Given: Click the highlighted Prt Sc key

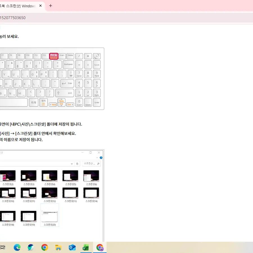Looking at the screenshot, I should coord(54,56).
